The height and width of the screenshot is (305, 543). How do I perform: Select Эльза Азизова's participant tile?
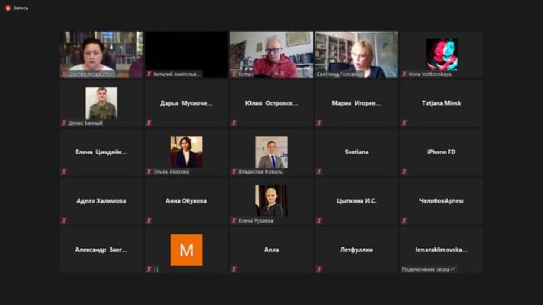(186, 152)
